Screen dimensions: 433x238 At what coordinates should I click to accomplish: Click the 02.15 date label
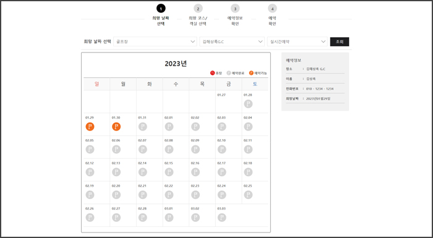click(168, 163)
